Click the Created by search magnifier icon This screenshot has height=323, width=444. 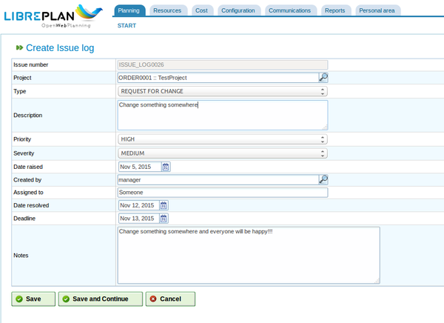click(323, 179)
